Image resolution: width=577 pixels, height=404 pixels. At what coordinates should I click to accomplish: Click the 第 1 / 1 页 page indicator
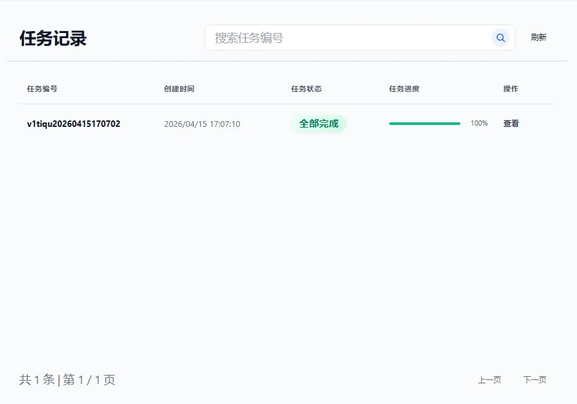89,380
